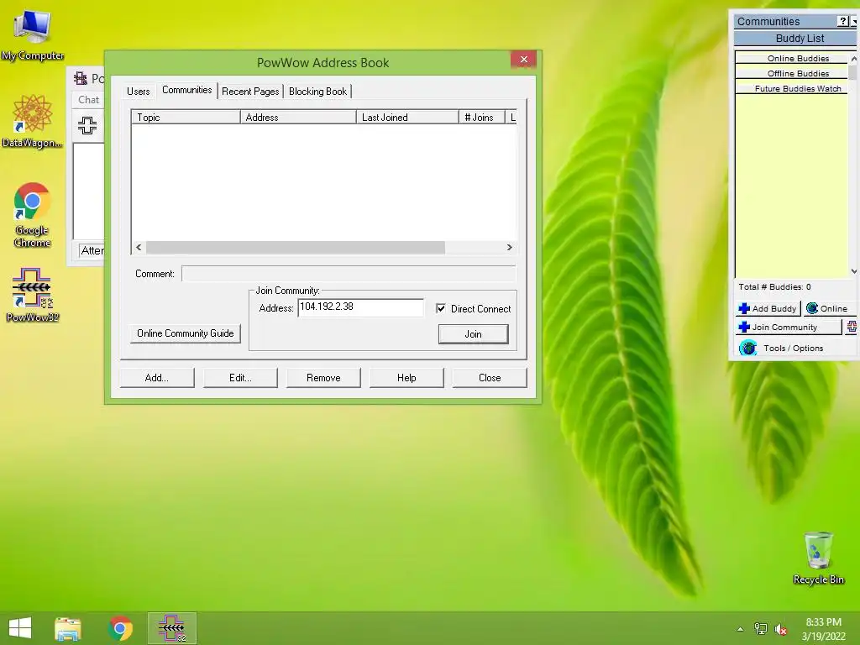Click the Join button
860x645 pixels.
click(474, 334)
